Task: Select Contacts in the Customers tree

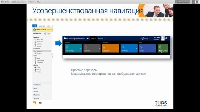Action: tap(38, 53)
